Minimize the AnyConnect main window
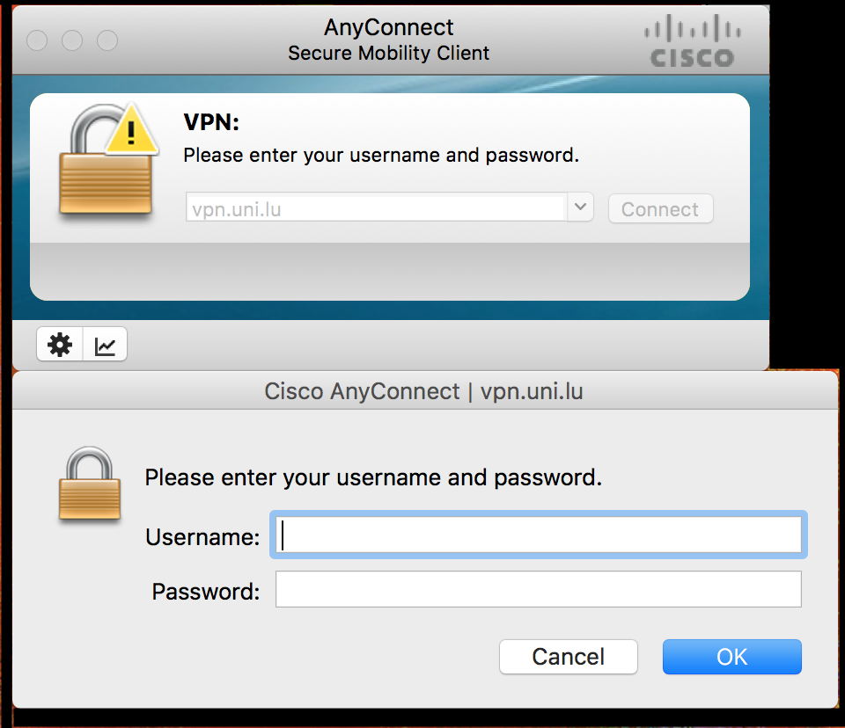Screen dimensions: 845x728 coord(72,40)
